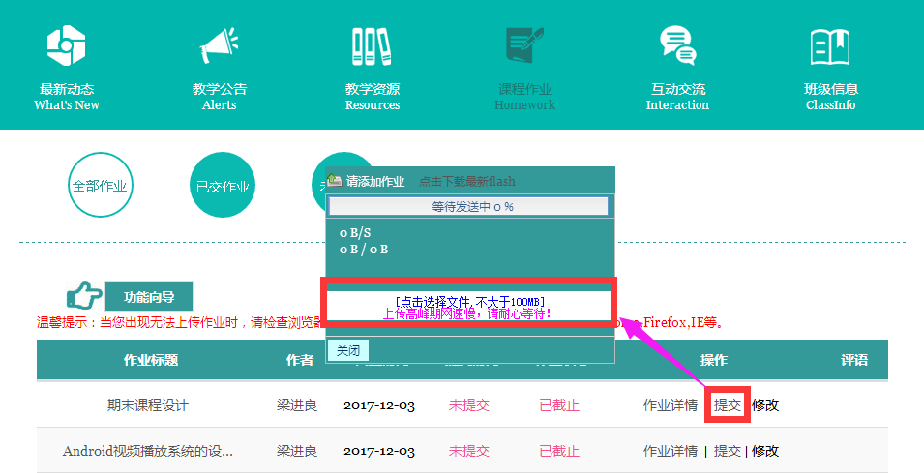The width and height of the screenshot is (924, 473).
Task: Open the What's New (最新动态) icon
Action: [x=67, y=44]
